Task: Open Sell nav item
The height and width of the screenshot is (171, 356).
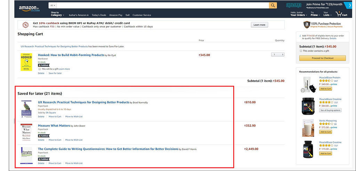Action: pos(127,15)
